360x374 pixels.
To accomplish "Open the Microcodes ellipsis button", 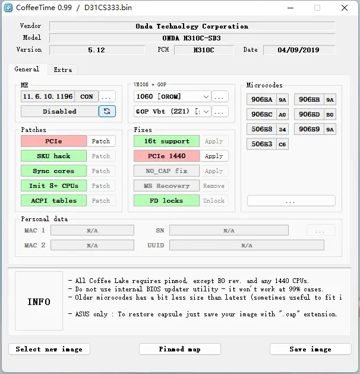I will click(291, 200).
